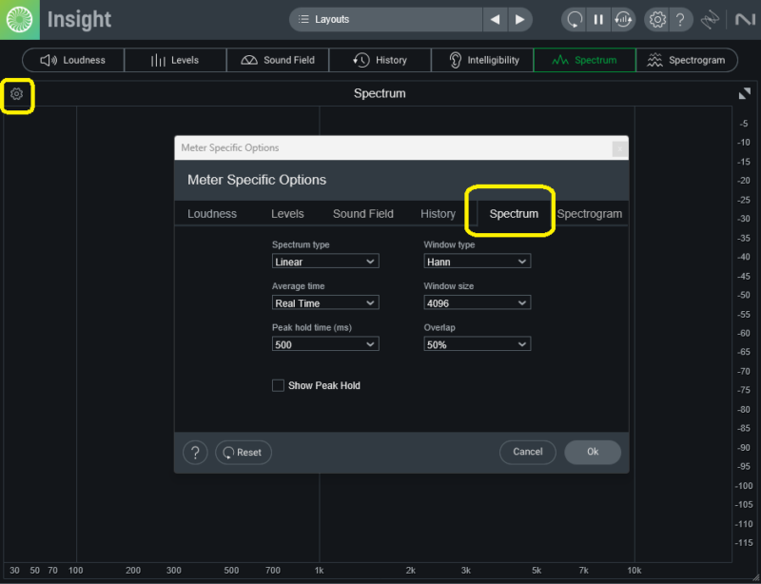The height and width of the screenshot is (584, 761).
Task: Pause the meters with the pause button
Action: (x=598, y=19)
